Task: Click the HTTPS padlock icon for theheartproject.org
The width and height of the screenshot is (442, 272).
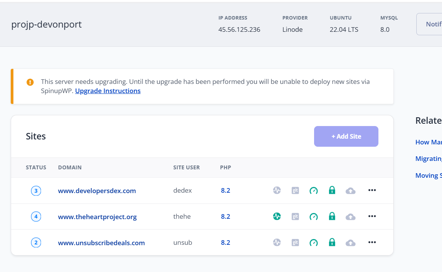Action: (332, 216)
